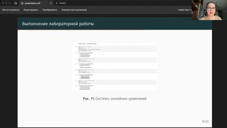Screen dimensions: 227x128
Task: Star the presentation.pdf tab
Action: (x=22, y=3)
